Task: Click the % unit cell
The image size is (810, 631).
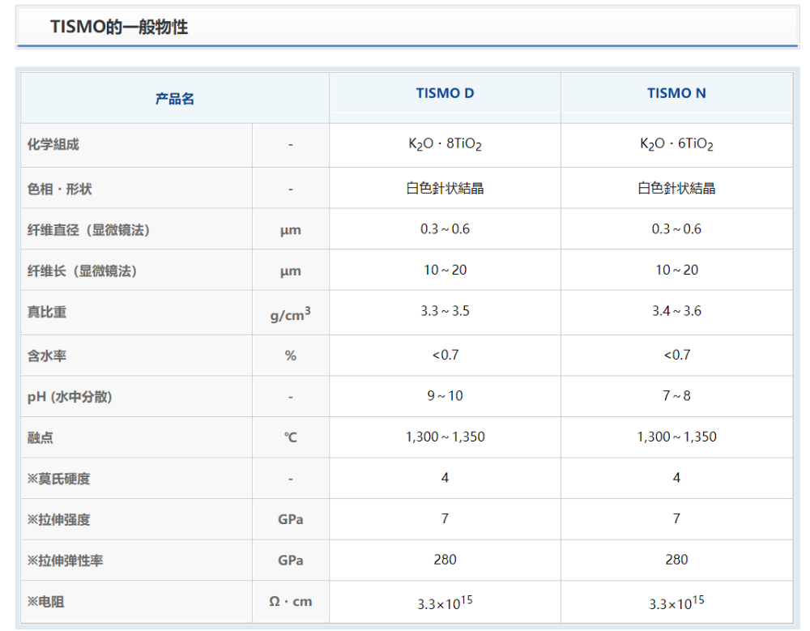Action: pos(290,356)
